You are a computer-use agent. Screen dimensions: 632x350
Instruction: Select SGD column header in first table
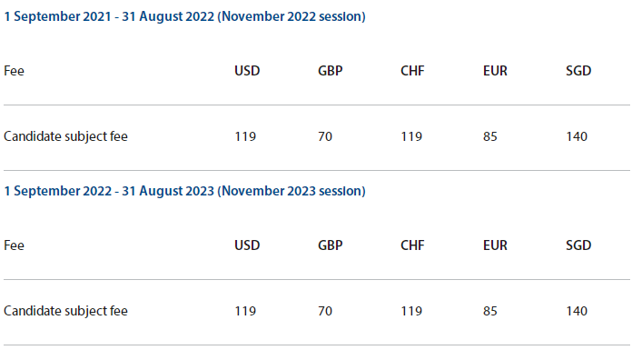tap(578, 71)
